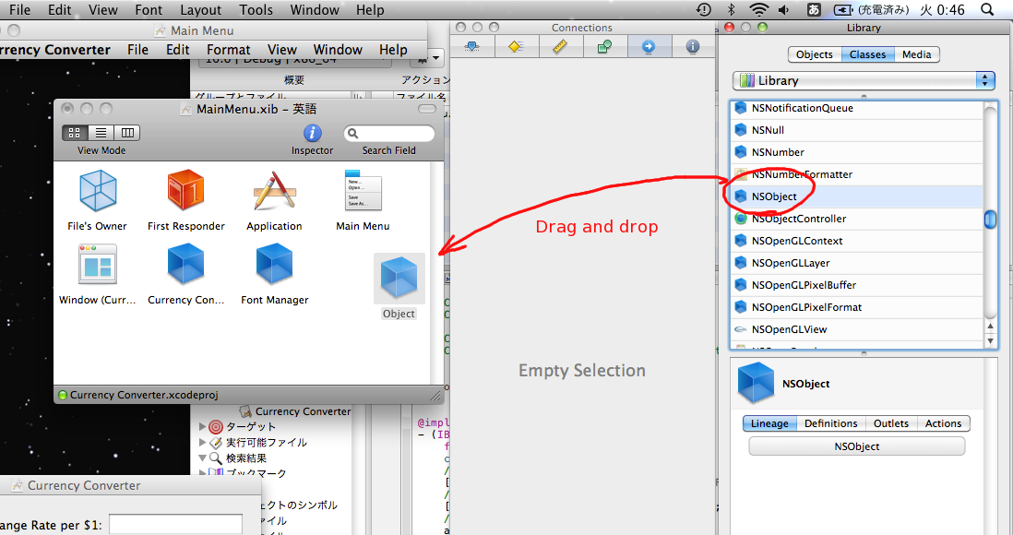Select the First Responder icon
This screenshot has width=1013, height=535.
(x=186, y=190)
